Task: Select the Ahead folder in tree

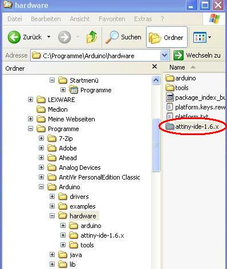Action: pos(62,158)
